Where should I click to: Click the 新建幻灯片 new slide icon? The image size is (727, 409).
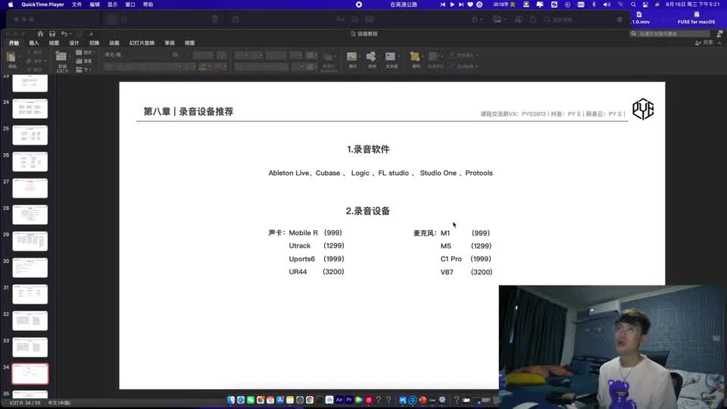click(x=61, y=57)
